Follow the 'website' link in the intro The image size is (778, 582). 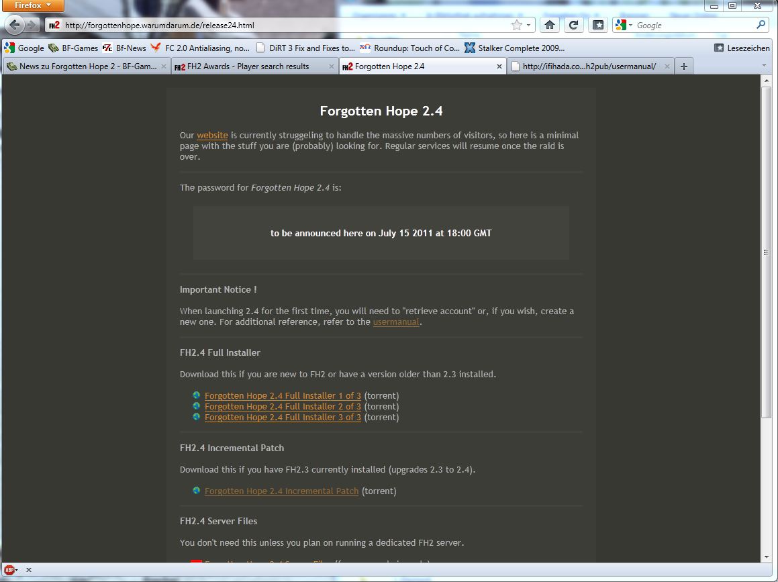pos(212,136)
